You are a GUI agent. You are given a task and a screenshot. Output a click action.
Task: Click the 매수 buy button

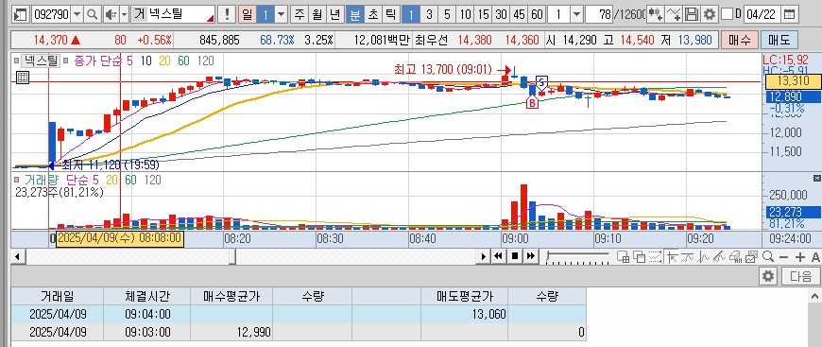(x=739, y=40)
